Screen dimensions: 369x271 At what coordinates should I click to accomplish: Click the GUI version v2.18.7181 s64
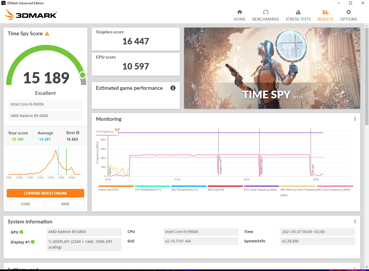(x=201, y=241)
